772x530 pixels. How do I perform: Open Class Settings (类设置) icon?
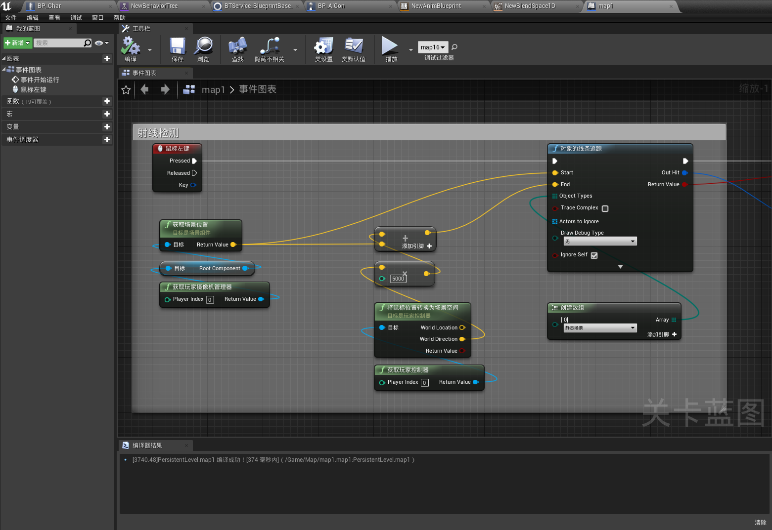(323, 46)
